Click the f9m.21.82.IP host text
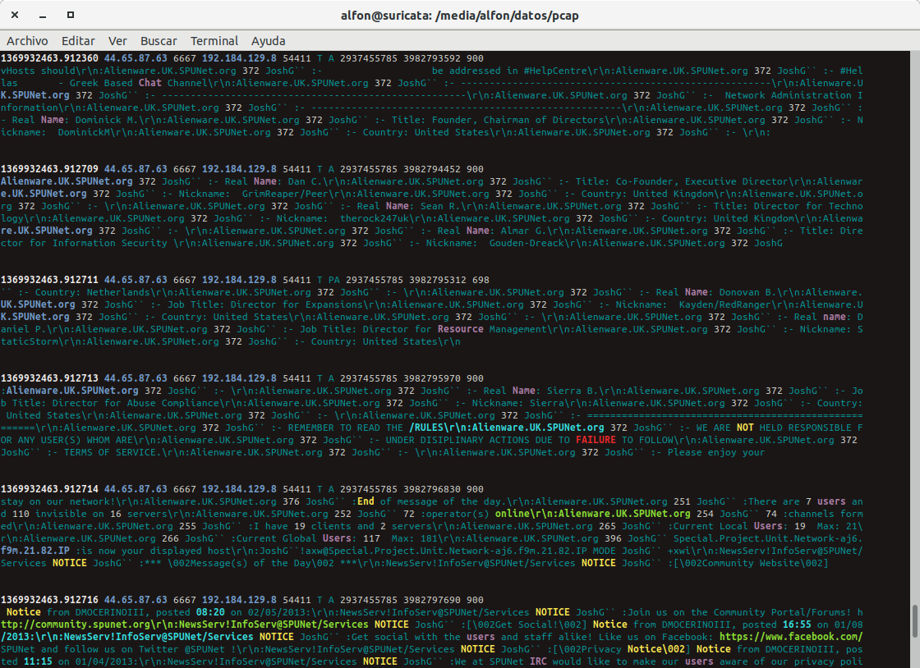The image size is (920, 668). pyautogui.click(x=35, y=551)
